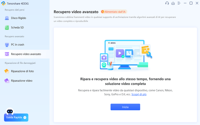Click the Recupero avanzato section label
This screenshot has height=125, width=200.
14,36
